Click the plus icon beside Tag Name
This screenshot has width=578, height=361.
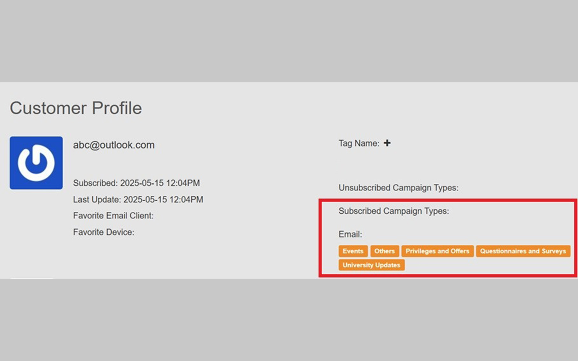(x=387, y=143)
